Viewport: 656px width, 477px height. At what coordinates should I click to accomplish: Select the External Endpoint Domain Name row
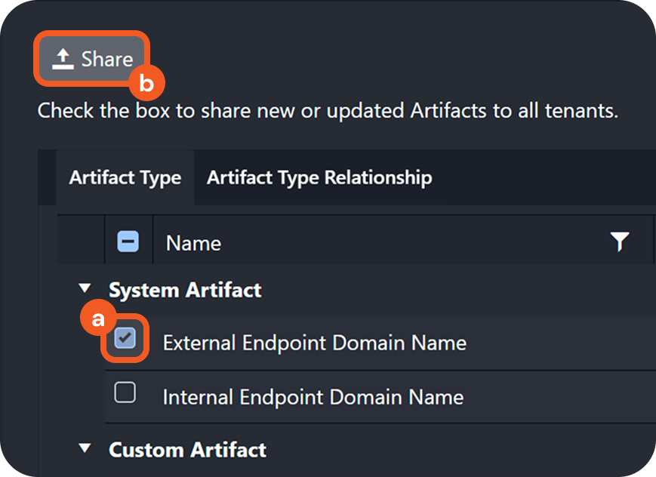pos(314,343)
